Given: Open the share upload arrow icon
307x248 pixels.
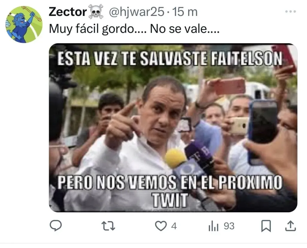Looking at the screenshot, I should click(290, 226).
